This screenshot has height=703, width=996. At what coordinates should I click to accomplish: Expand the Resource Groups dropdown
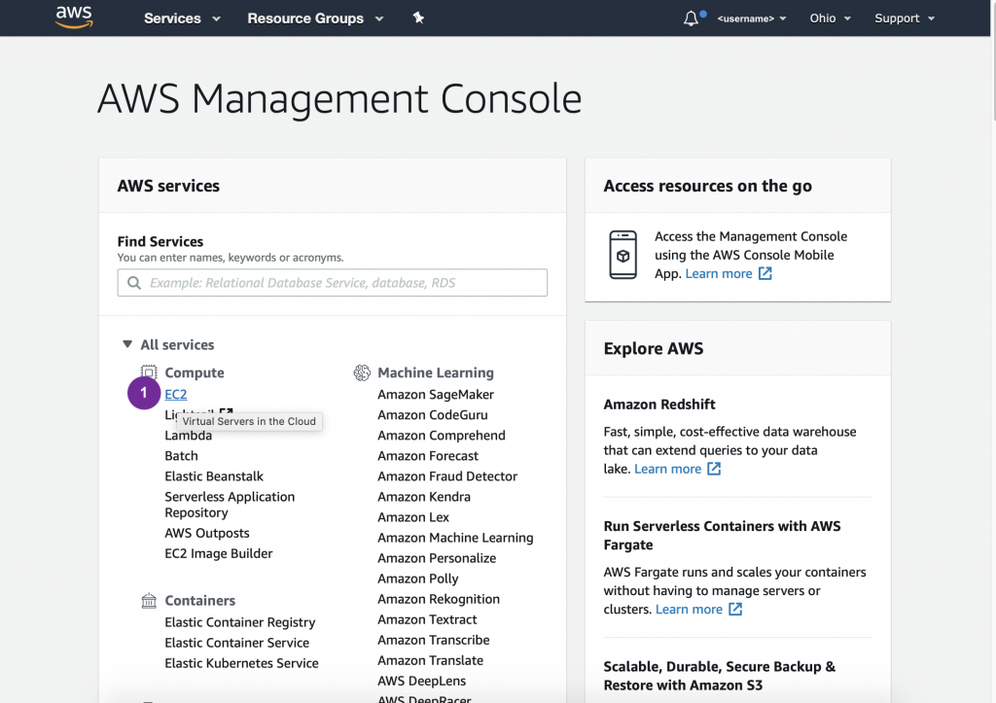coord(315,18)
